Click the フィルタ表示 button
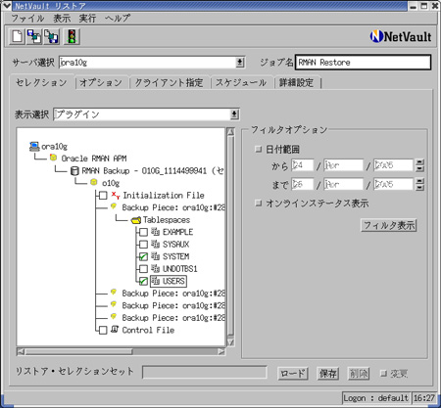 pos(389,225)
